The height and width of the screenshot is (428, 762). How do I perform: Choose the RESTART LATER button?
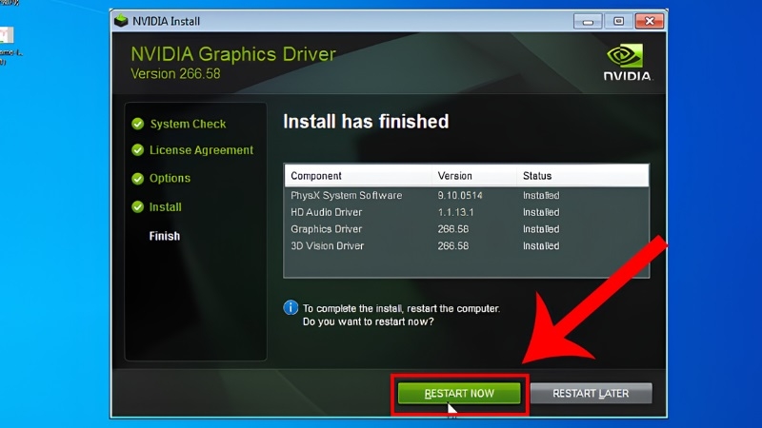point(591,393)
